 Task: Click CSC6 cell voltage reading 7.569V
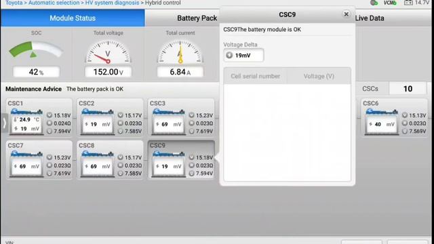click(x=414, y=131)
